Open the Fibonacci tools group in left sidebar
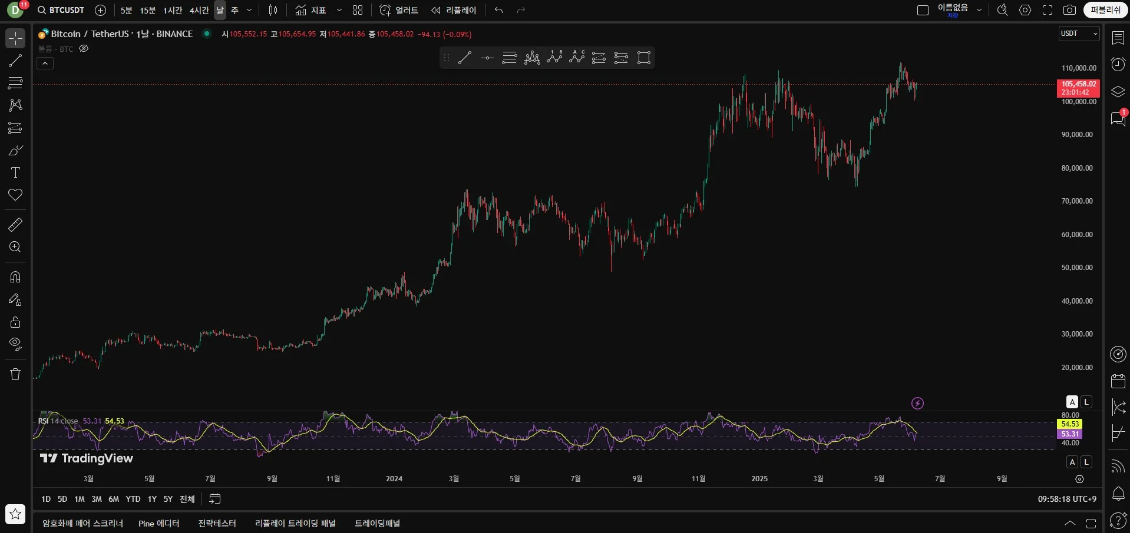The height and width of the screenshot is (533, 1130). 15,83
